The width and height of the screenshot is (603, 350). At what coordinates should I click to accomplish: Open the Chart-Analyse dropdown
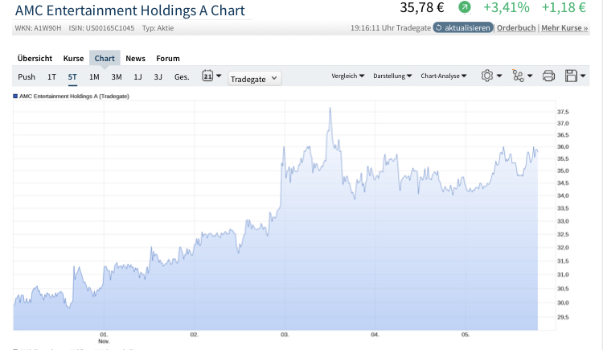pyautogui.click(x=443, y=76)
